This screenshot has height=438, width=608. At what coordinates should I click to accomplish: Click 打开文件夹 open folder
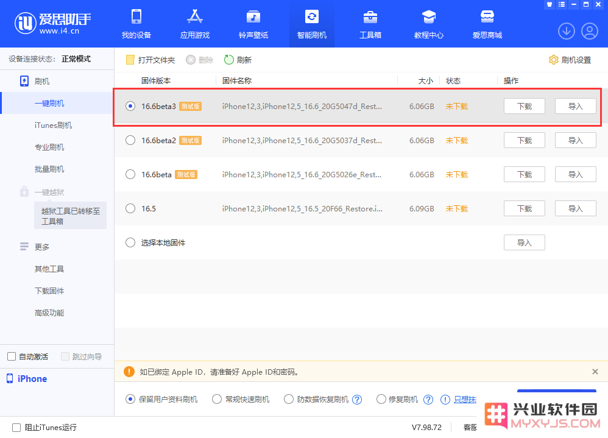coord(150,60)
